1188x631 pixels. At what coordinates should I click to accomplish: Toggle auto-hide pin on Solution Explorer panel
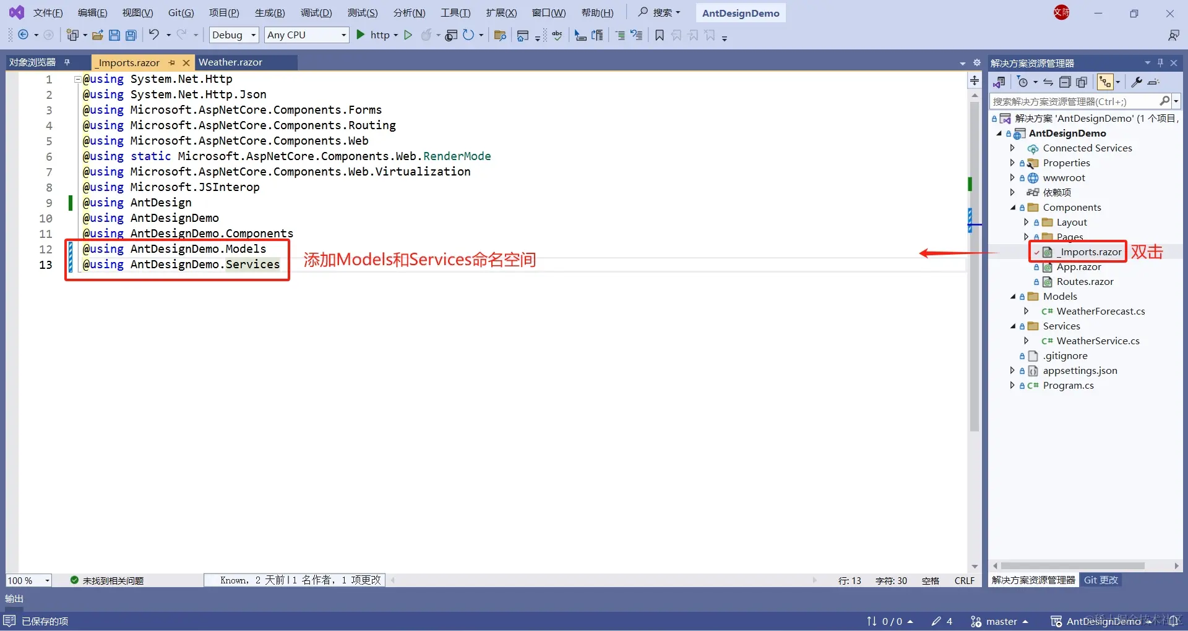pyautogui.click(x=1160, y=62)
